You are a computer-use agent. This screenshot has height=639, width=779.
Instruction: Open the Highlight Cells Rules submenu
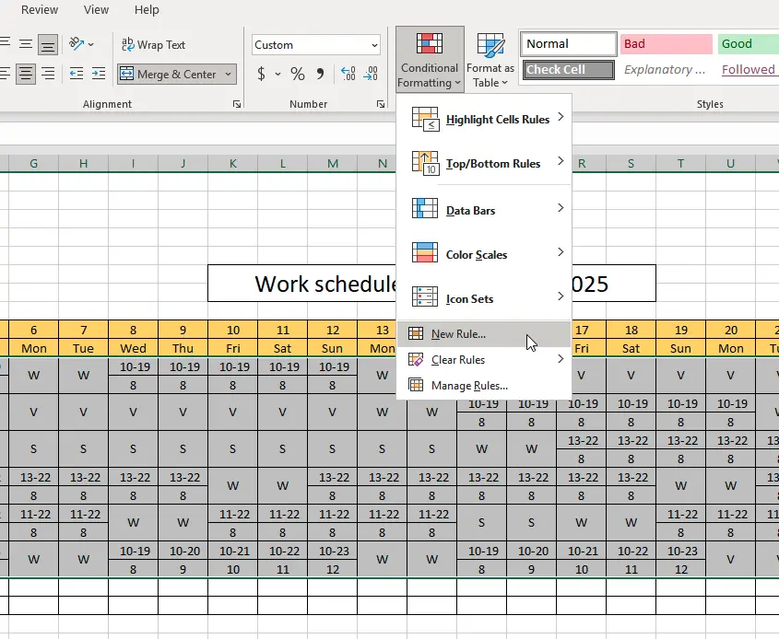pyautogui.click(x=498, y=119)
